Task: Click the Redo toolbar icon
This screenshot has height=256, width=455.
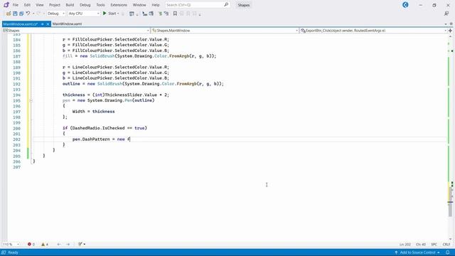Action: (x=38, y=14)
